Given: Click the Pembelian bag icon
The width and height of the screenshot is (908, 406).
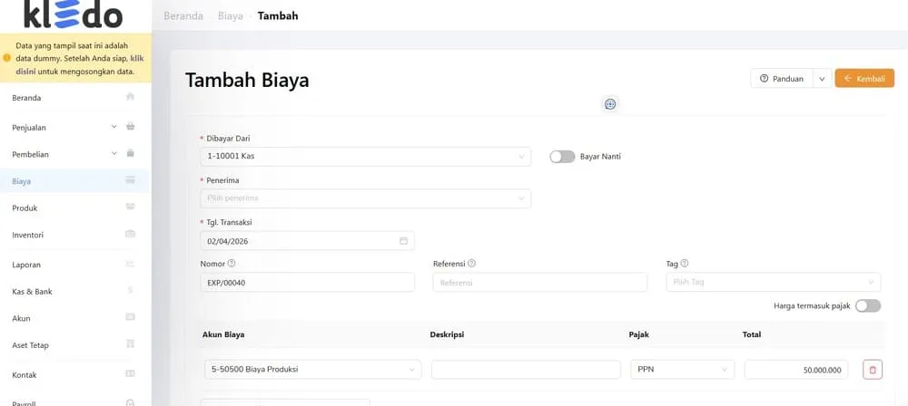Looking at the screenshot, I should [130, 153].
